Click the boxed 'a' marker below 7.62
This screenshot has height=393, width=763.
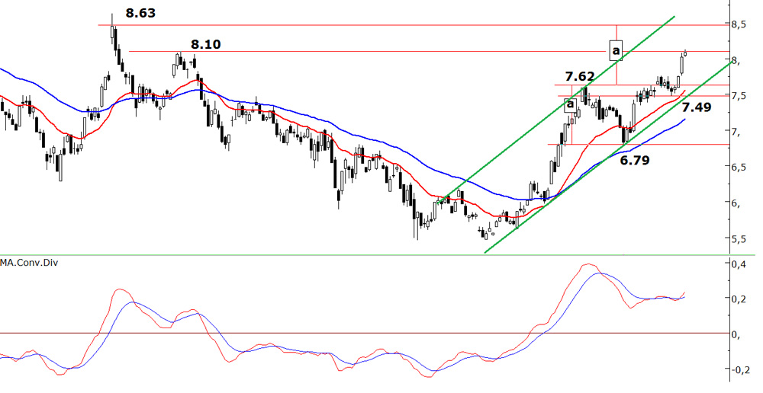point(570,105)
